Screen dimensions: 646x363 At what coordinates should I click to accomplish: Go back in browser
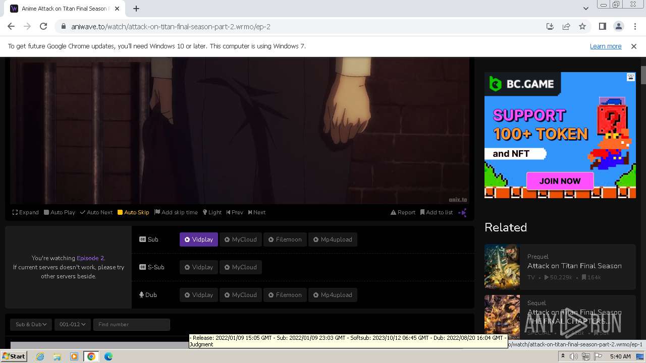[x=11, y=27]
